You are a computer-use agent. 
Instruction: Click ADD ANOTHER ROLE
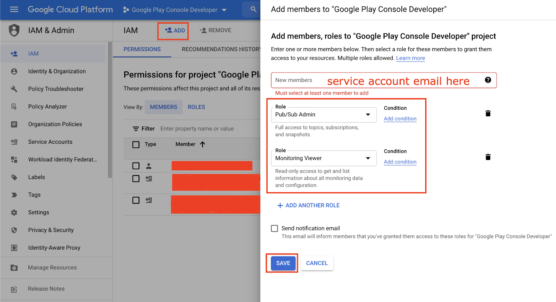pyautogui.click(x=309, y=205)
